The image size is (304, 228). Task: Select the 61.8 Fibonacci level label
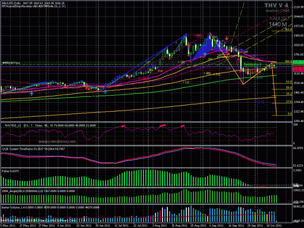[289, 82]
